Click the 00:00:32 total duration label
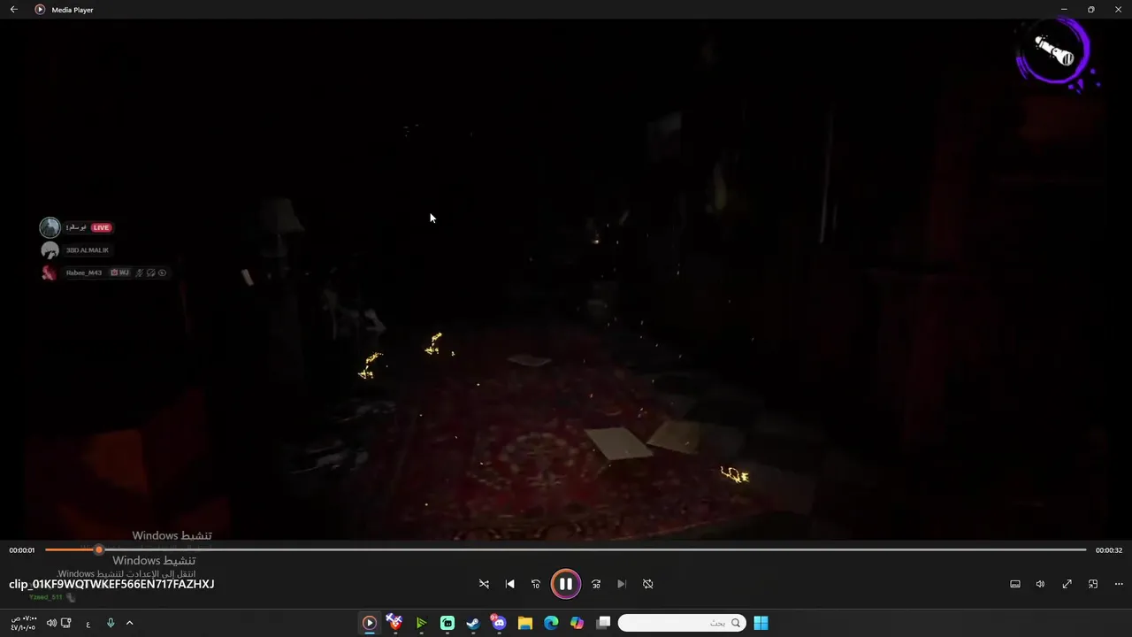This screenshot has height=637, width=1132. (x=1109, y=550)
